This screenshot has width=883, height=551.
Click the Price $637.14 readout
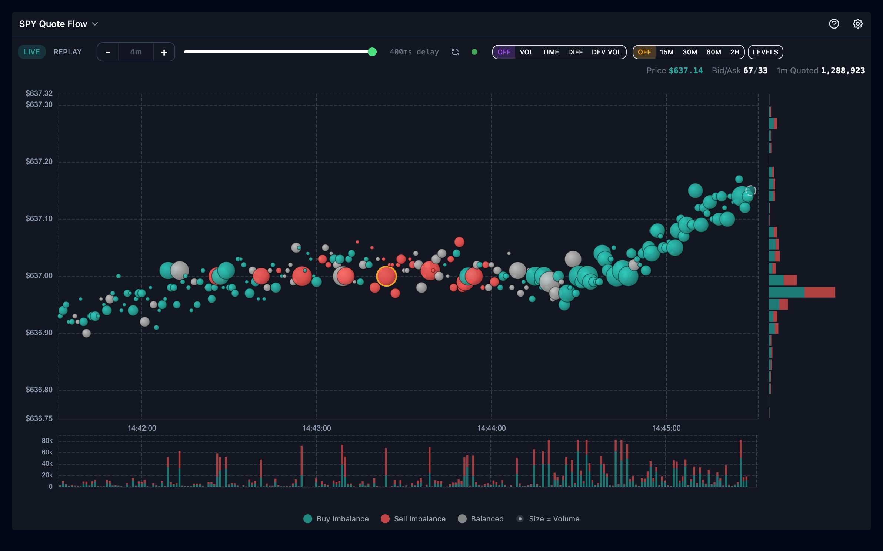pyautogui.click(x=674, y=70)
